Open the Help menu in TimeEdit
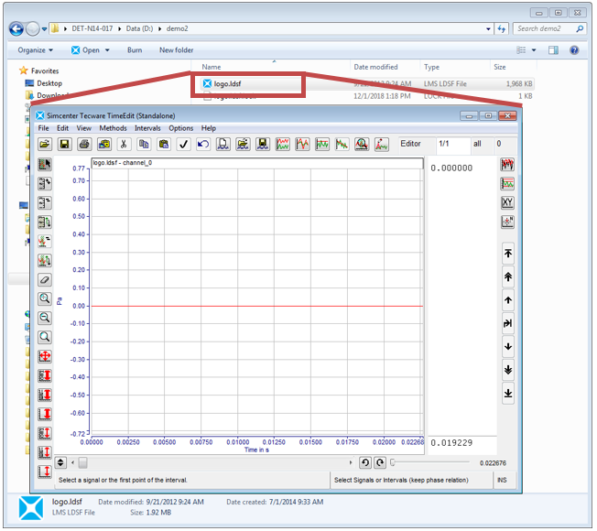Image resolution: width=597 pixels, height=531 pixels. (209, 128)
